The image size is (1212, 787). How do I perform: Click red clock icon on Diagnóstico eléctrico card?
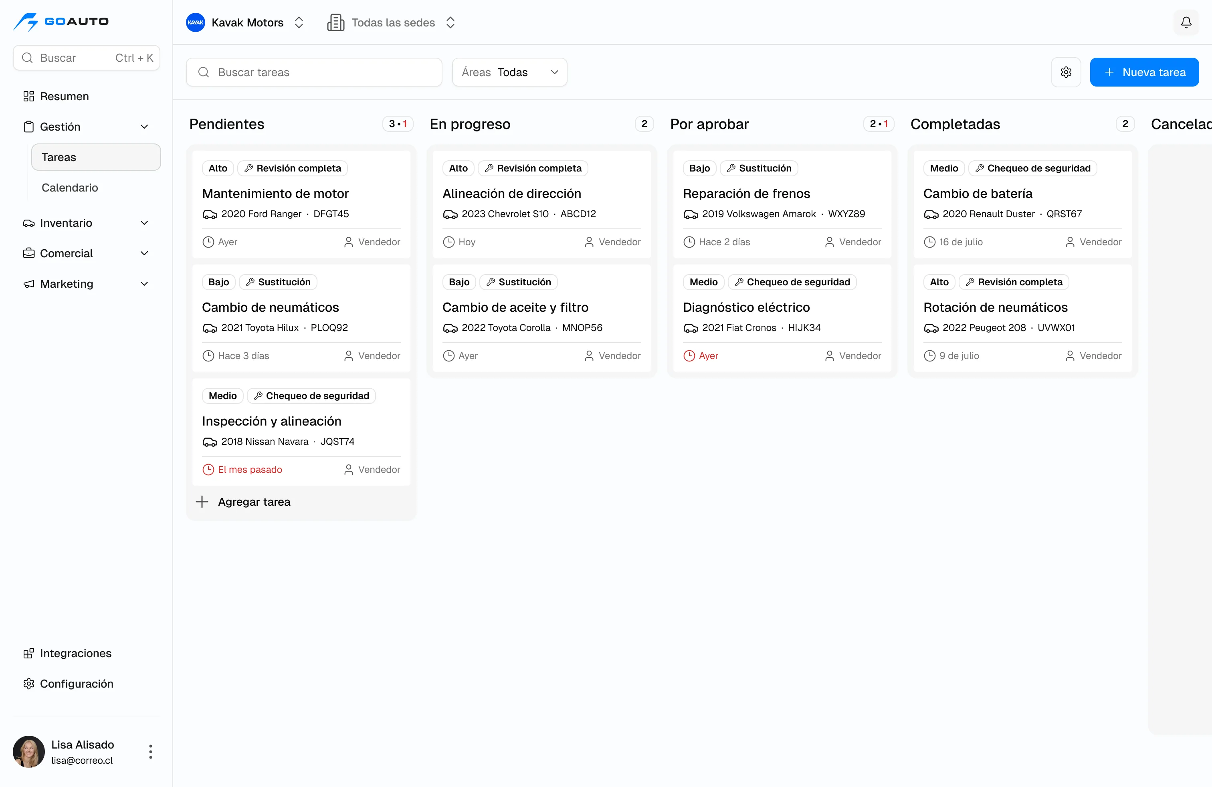689,356
